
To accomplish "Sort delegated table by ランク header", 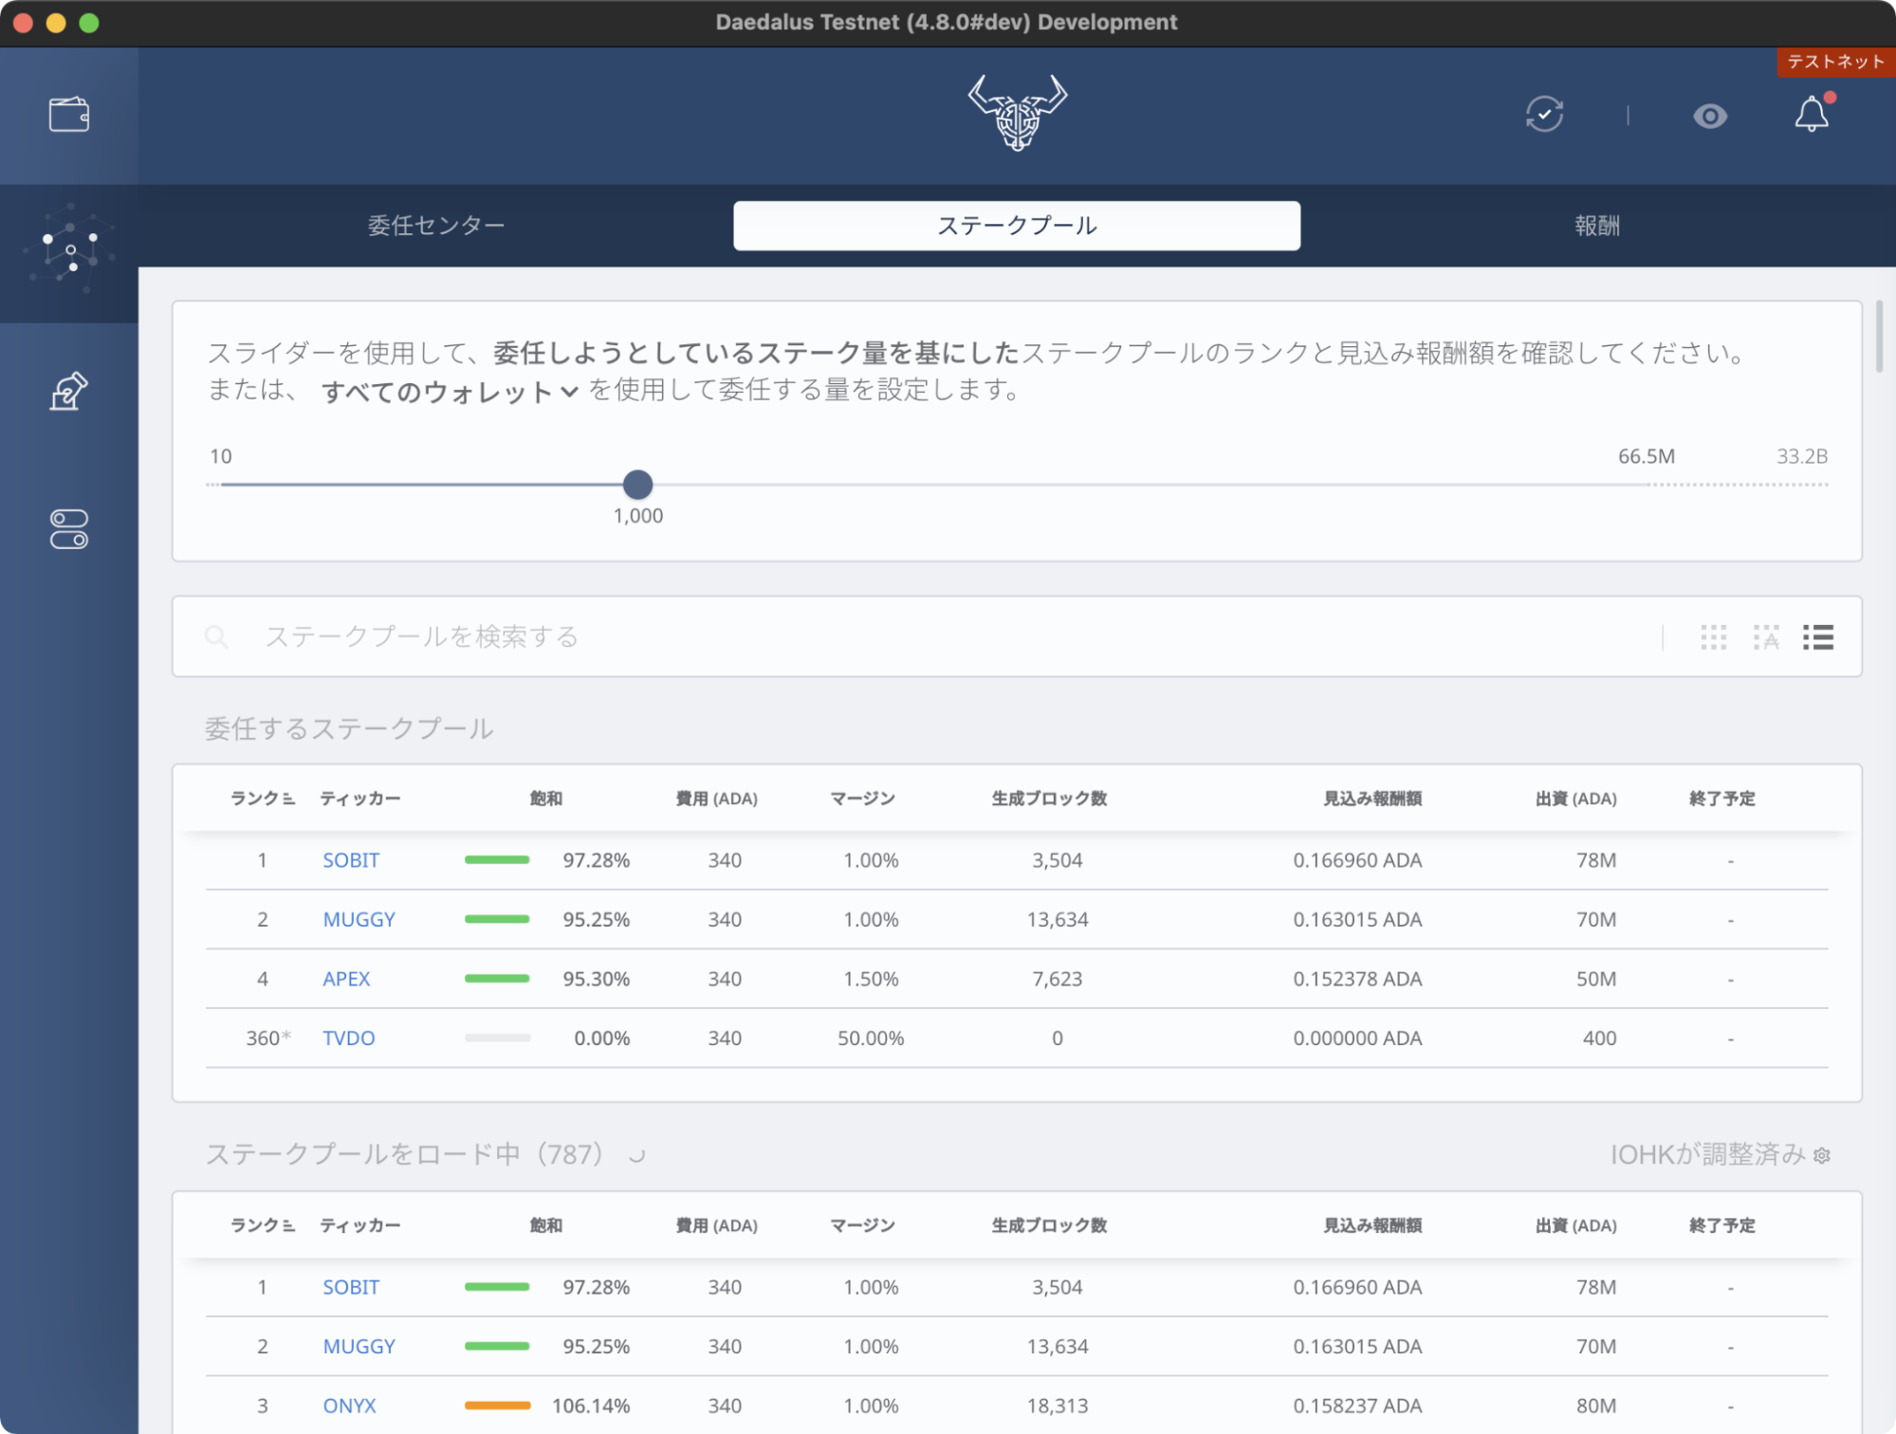I will tap(263, 799).
